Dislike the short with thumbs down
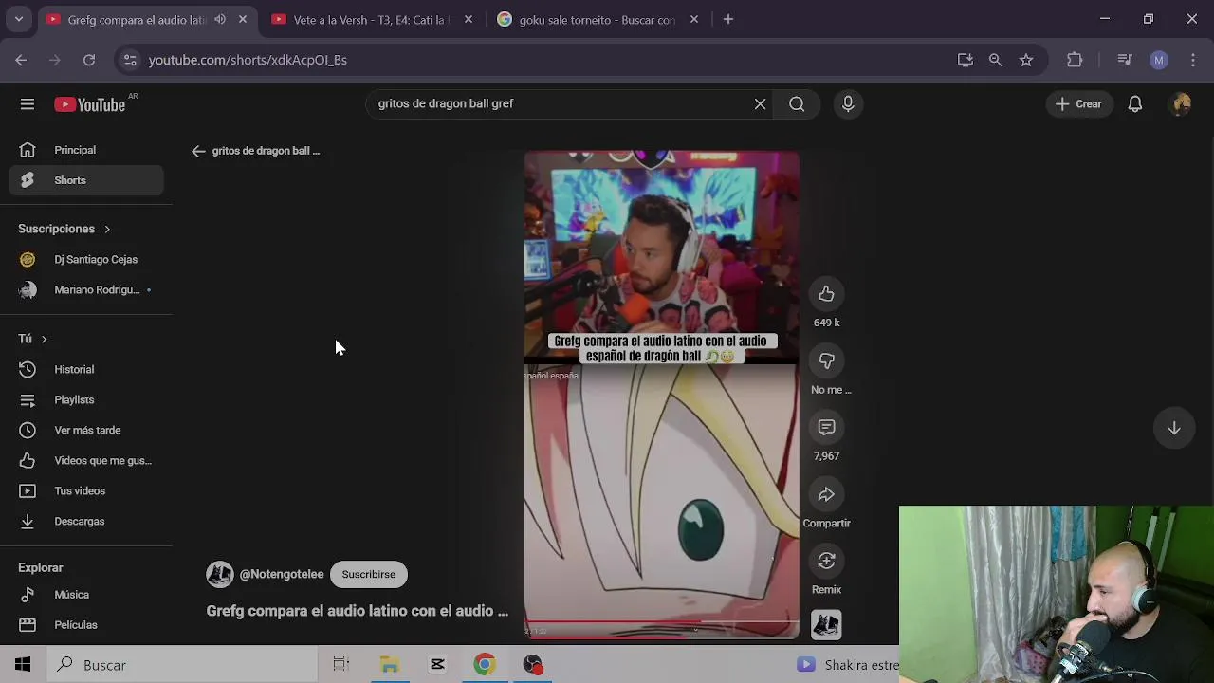This screenshot has height=683, width=1214. tap(826, 360)
